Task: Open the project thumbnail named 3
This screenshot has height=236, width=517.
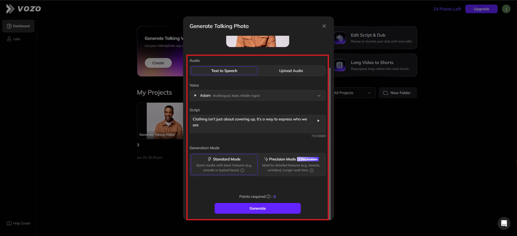Action: click(160, 121)
